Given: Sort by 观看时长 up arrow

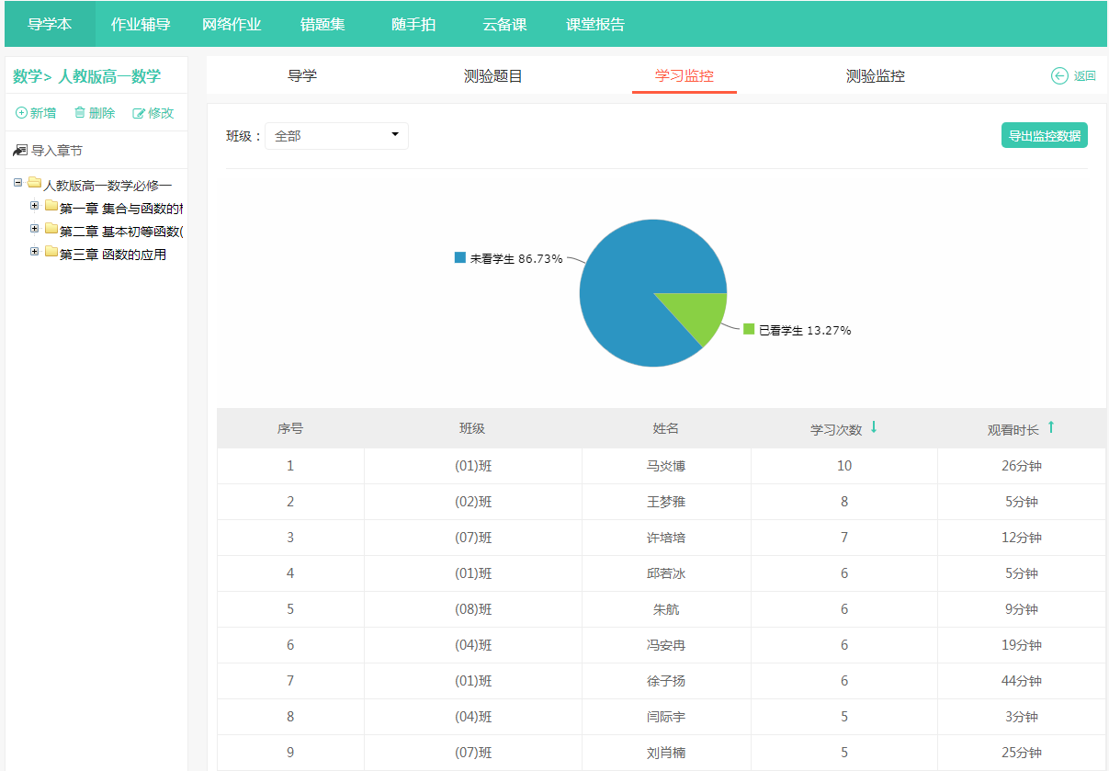Looking at the screenshot, I should 1051,427.
